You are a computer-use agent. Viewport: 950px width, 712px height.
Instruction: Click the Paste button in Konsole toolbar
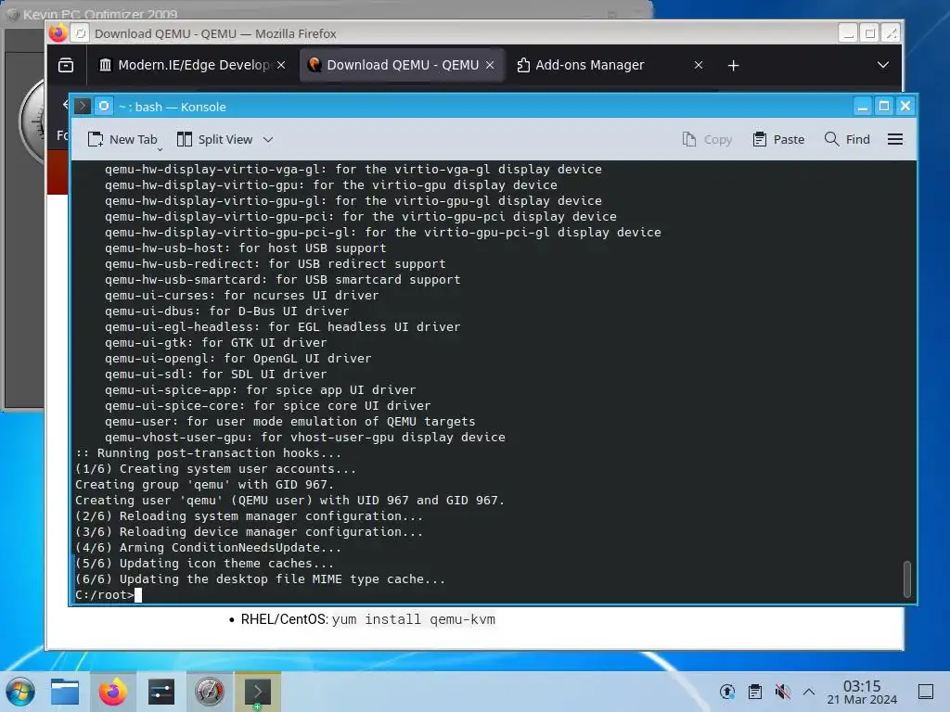pyautogui.click(x=778, y=139)
